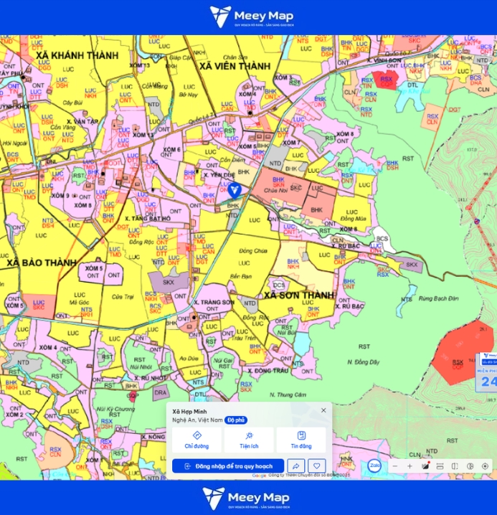This screenshot has width=497, height=515.
Task: Click the XÃ VIÊN THÀNH commune label
Action: [235, 66]
